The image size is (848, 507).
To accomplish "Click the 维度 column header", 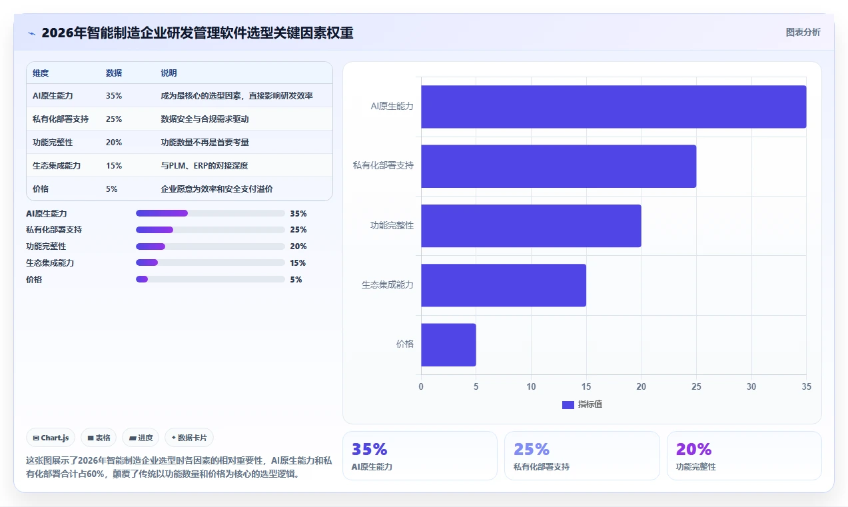I will coord(41,73).
